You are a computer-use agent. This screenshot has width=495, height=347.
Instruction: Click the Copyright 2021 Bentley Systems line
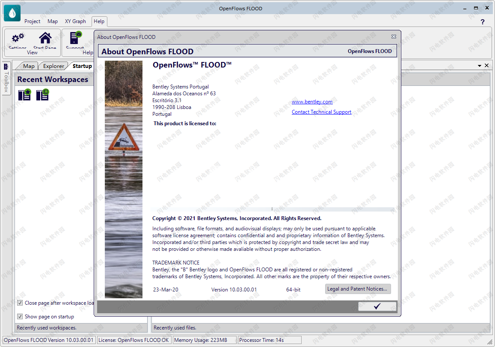tap(237, 218)
